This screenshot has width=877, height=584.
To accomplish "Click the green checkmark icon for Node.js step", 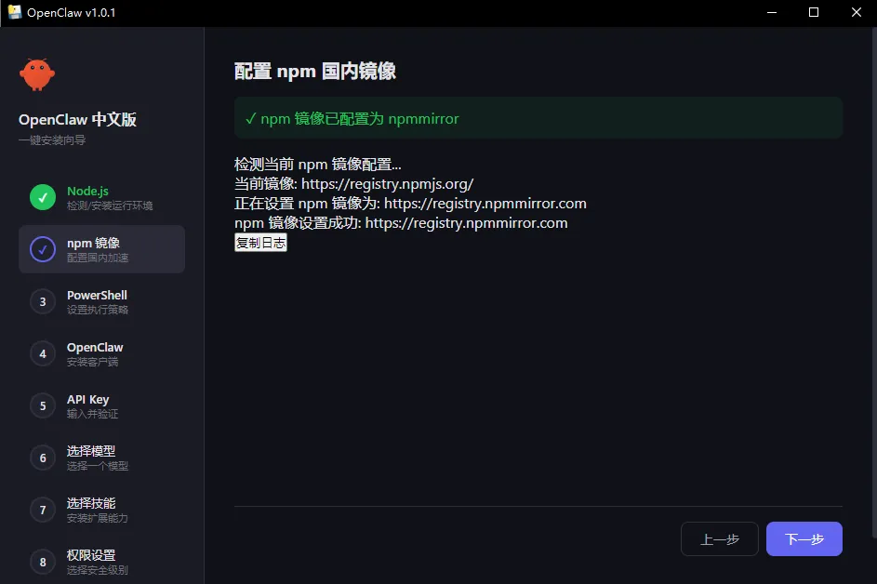I will [x=43, y=197].
